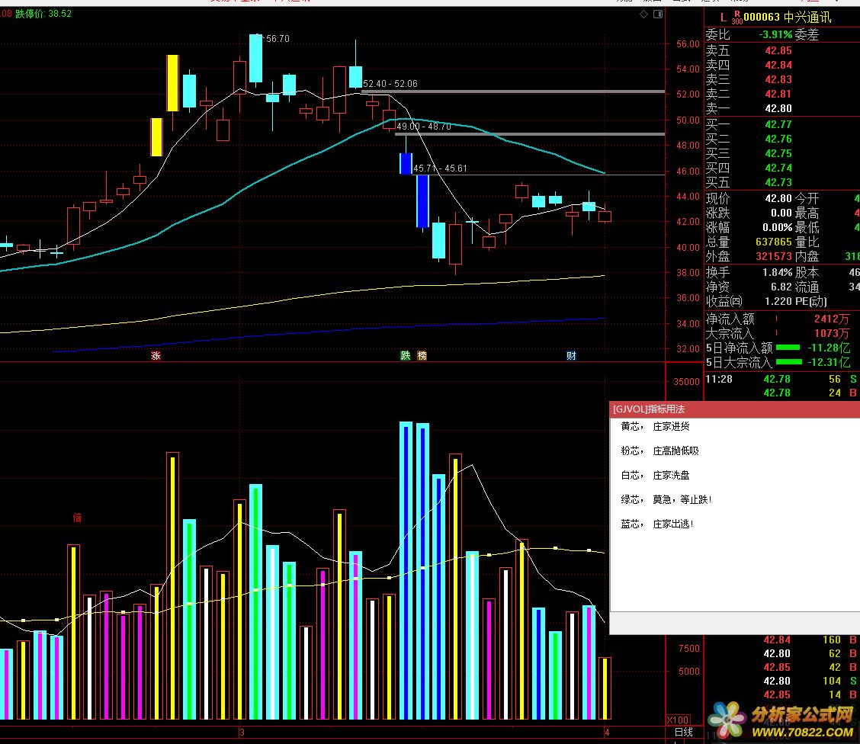Click the L badge beside stock code
This screenshot has height=744, width=860.
pyautogui.click(x=724, y=17)
